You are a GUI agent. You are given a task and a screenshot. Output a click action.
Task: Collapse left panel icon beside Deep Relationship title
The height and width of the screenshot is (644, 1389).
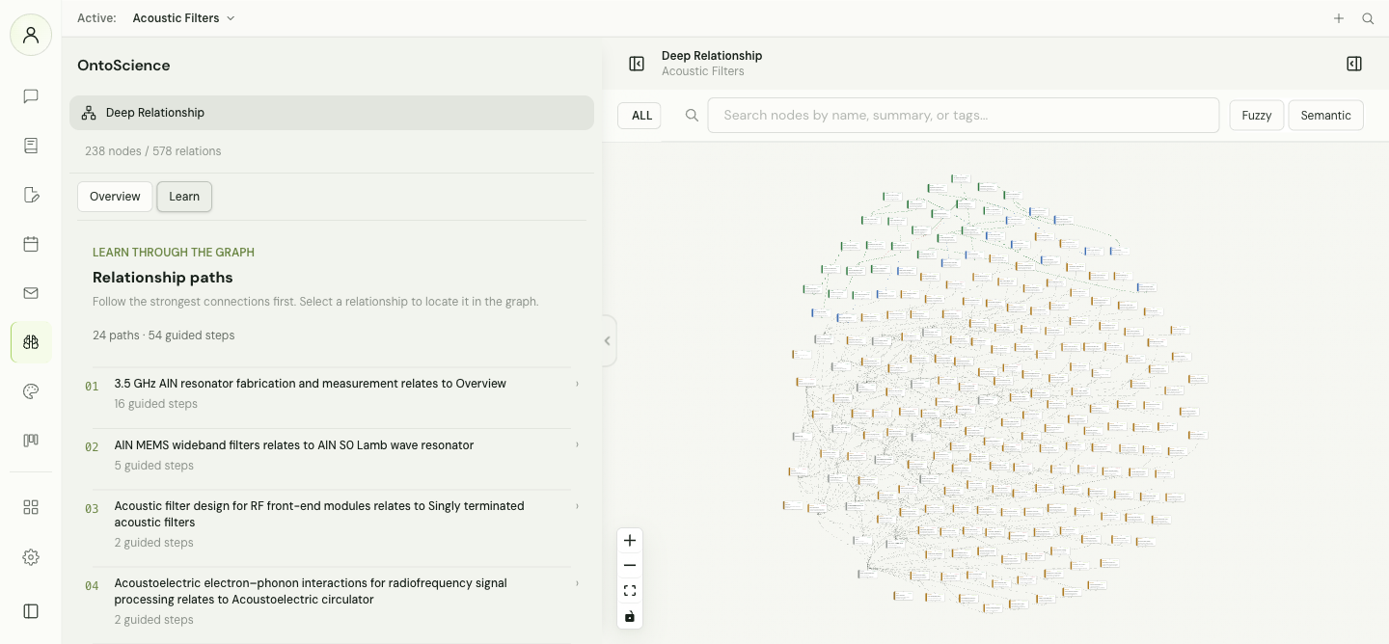pyautogui.click(x=637, y=64)
